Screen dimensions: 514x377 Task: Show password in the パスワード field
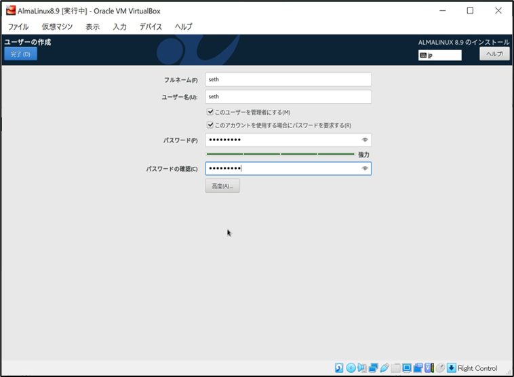click(365, 140)
